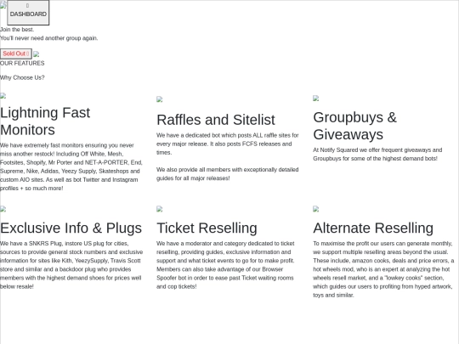459x344 pixels.
Task: Click the icon above Exclusive Info & Plugs
Action: 3,209
